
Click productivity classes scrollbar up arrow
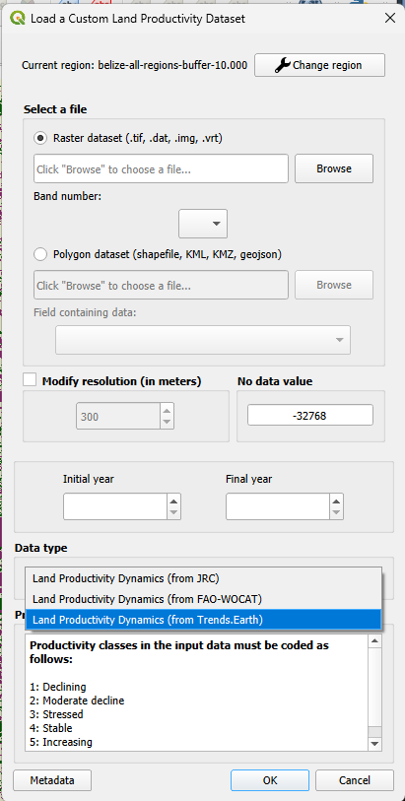coord(374,641)
